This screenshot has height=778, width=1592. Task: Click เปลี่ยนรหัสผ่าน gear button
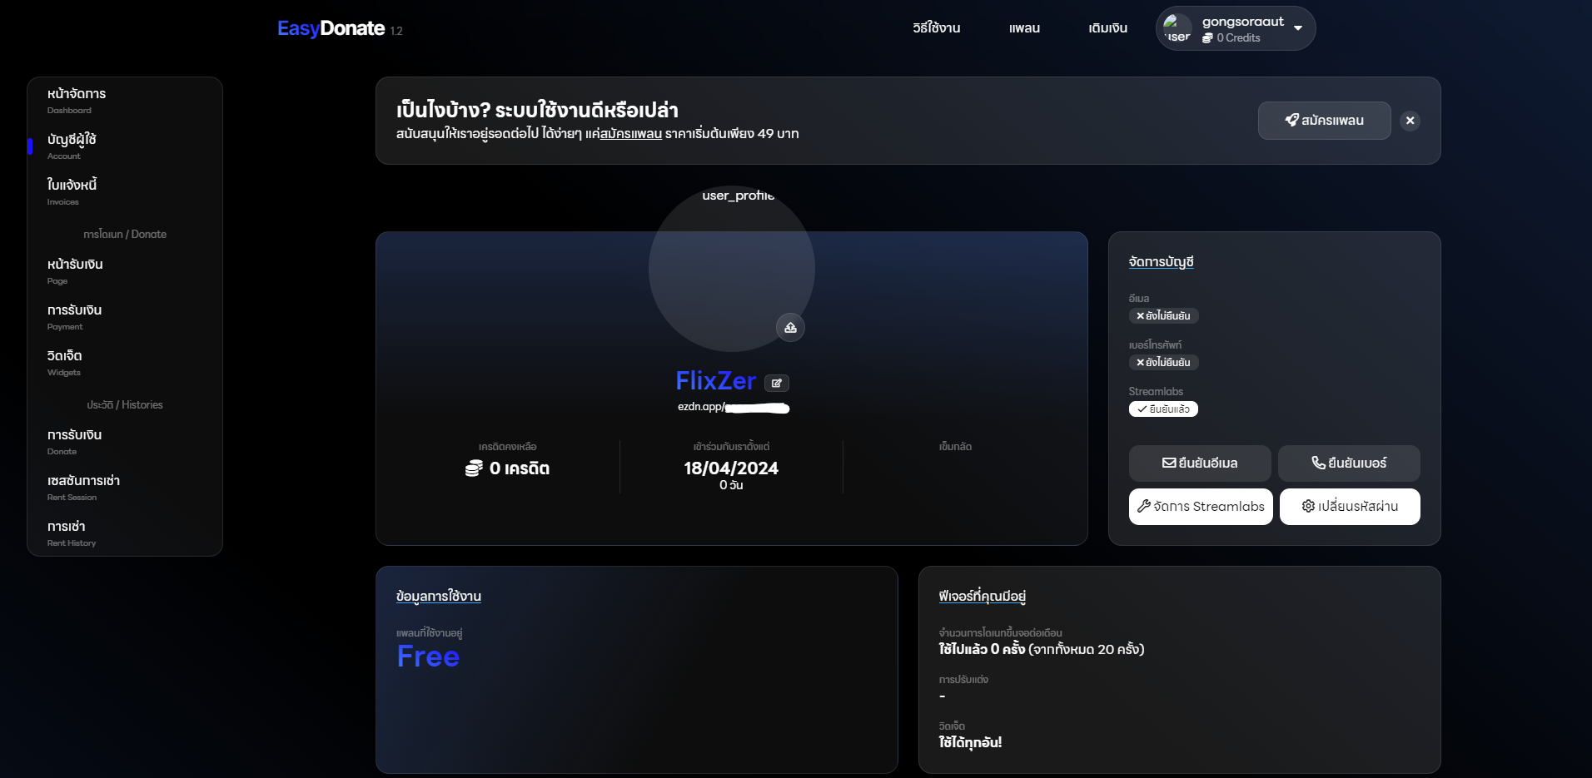point(1349,507)
